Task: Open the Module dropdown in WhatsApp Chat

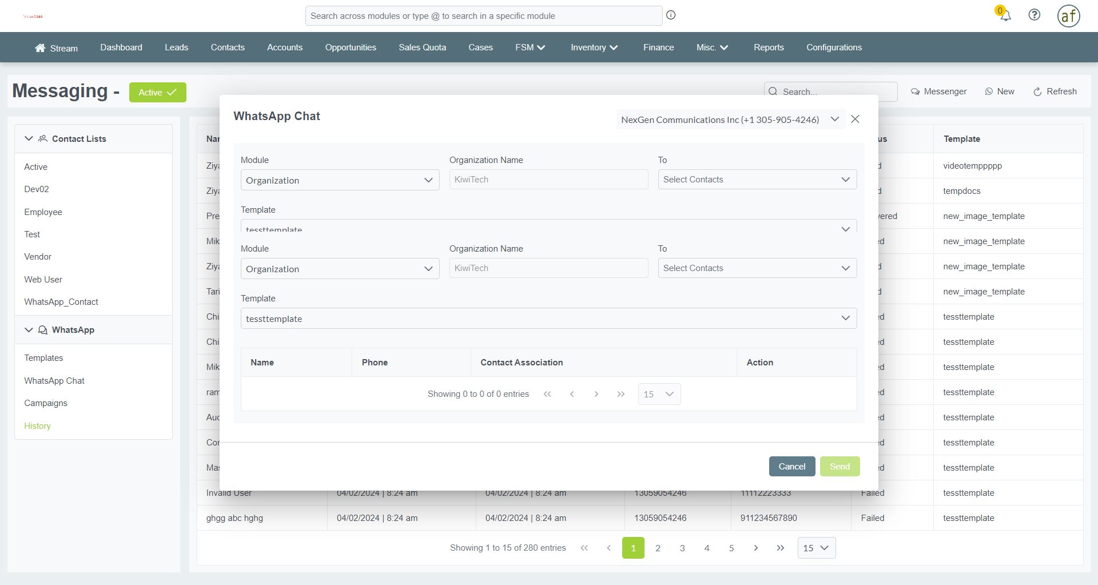Action: (340, 180)
